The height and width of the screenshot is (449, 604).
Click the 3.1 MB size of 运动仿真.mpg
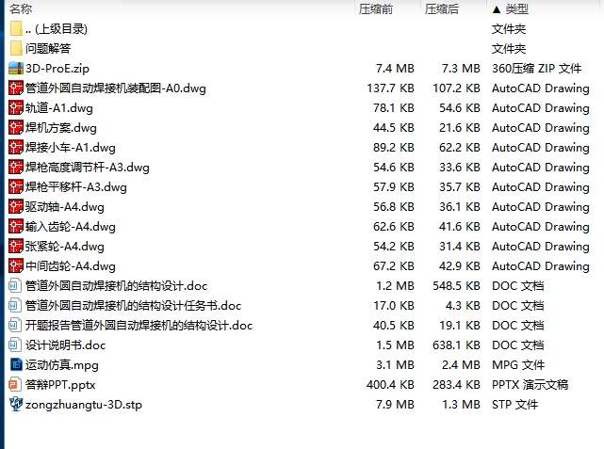(x=395, y=364)
